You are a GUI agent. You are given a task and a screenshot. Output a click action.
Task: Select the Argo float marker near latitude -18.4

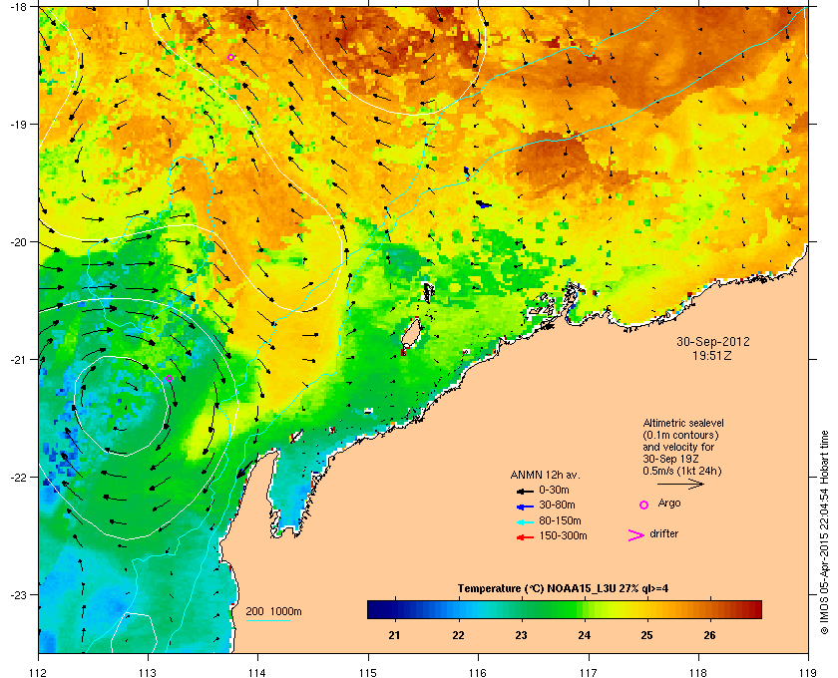(x=230, y=57)
